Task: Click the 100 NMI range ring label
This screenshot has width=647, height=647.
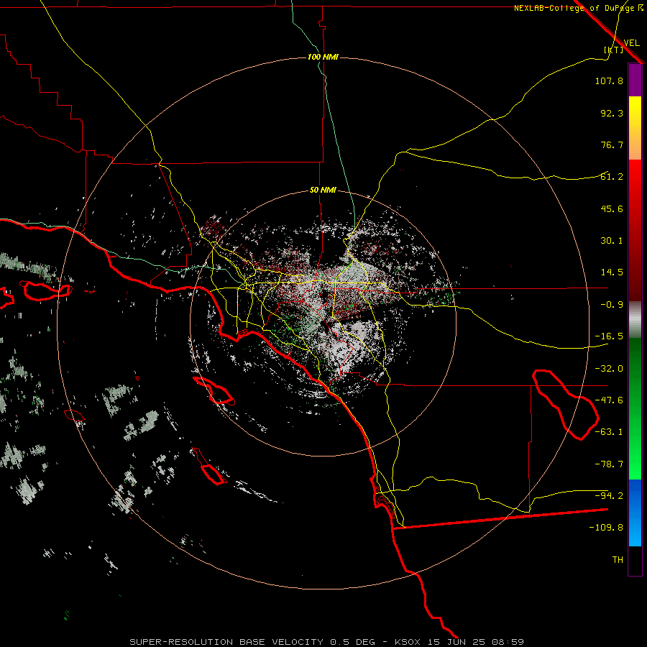Action: tap(323, 57)
